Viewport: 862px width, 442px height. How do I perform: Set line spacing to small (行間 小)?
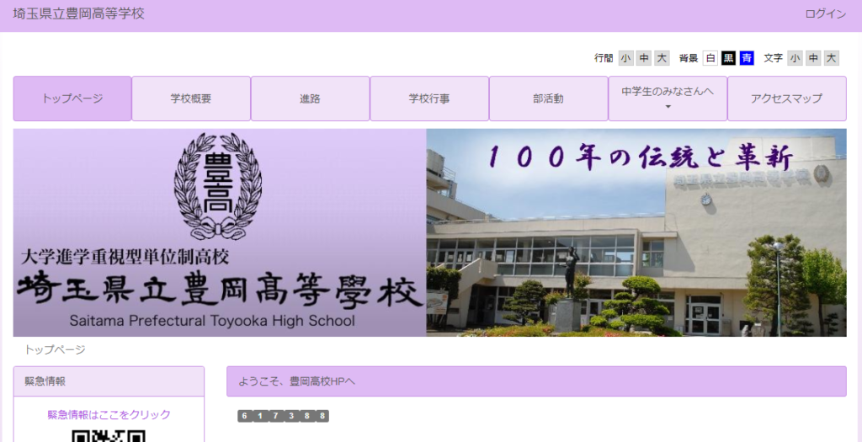[x=625, y=58]
